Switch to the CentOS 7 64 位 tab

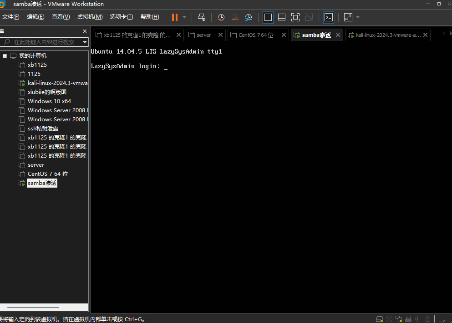point(255,35)
